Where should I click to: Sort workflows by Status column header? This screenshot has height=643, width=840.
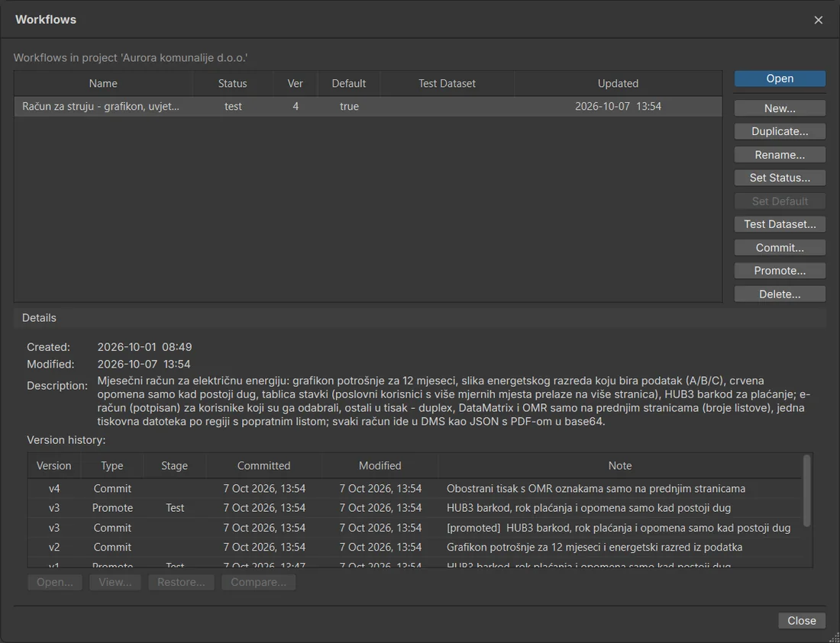[232, 83]
